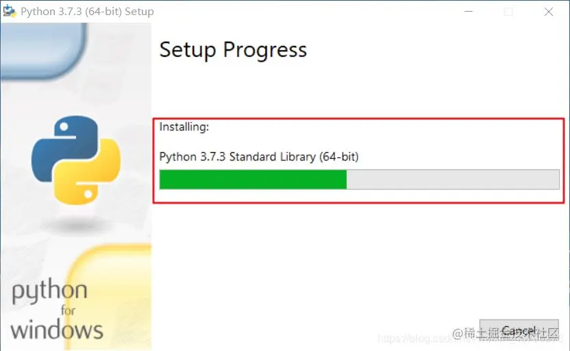Click the blue and yellow Python logo
This screenshot has height=351, width=570.
tap(76, 160)
